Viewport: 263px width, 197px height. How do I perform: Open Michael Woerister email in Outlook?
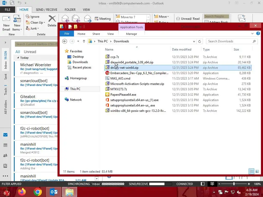point(36,68)
